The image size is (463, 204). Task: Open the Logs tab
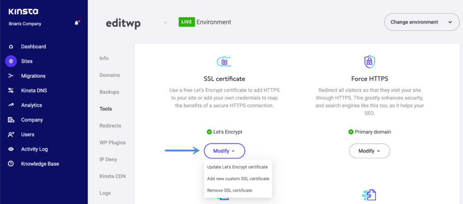click(x=105, y=193)
